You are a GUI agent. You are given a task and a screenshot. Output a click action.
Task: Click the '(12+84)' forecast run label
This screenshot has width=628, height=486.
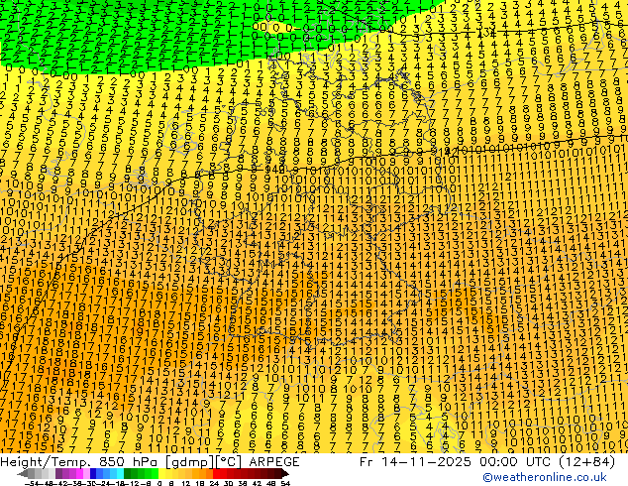[584, 462]
